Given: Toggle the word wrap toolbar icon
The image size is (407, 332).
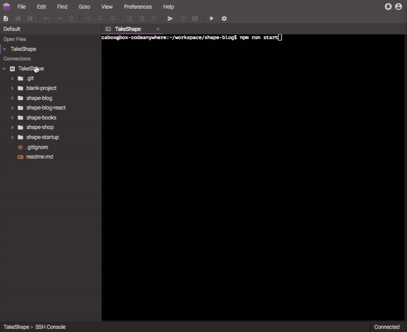Looking at the screenshot, I should (x=113, y=19).
